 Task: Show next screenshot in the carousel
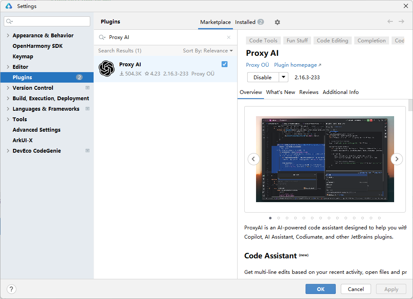click(397, 159)
